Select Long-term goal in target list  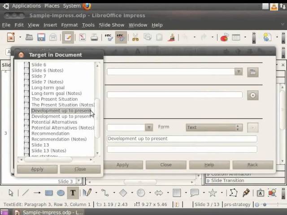click(x=48, y=88)
